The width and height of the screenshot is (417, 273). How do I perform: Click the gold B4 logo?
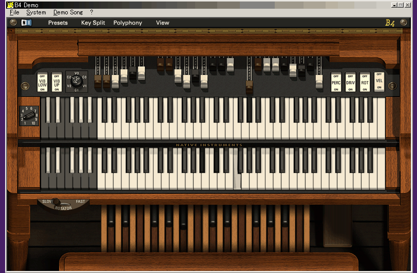[390, 23]
